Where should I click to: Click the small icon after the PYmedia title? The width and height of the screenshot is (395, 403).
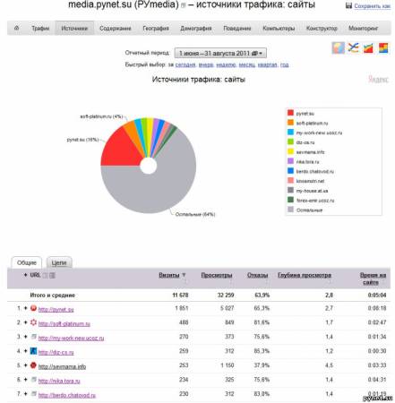184,5
